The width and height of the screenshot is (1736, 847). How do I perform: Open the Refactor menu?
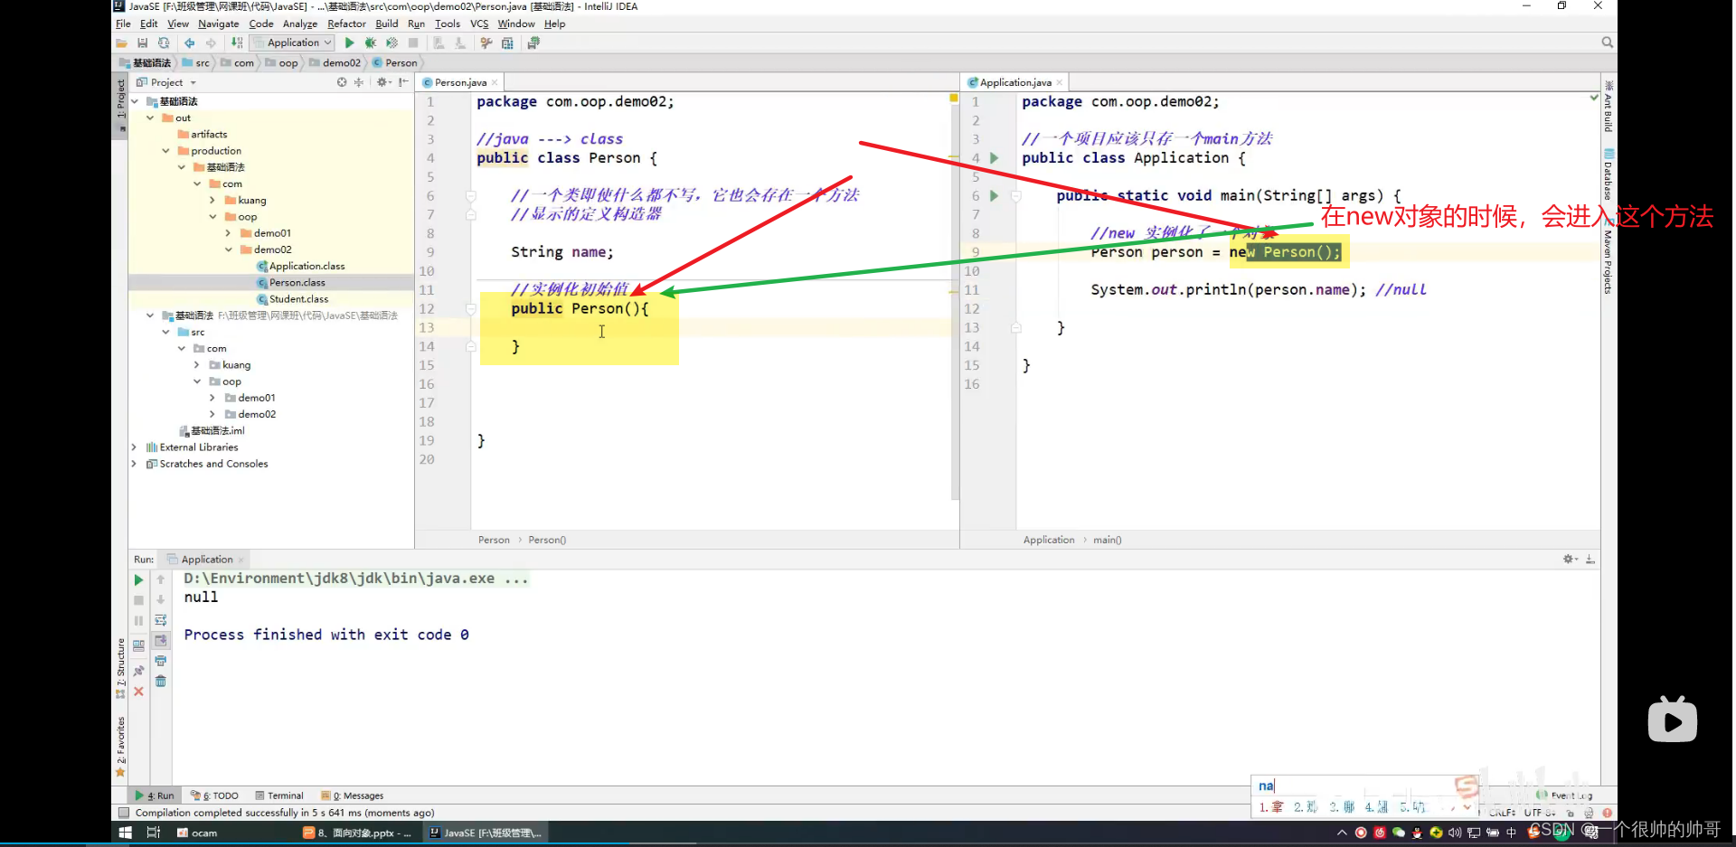[x=346, y=24]
